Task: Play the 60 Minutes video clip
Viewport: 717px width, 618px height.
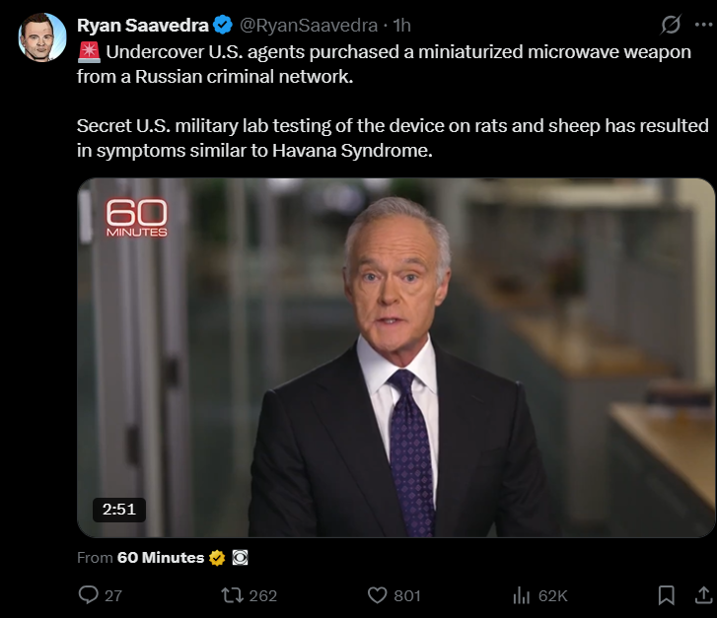Action: [x=395, y=358]
